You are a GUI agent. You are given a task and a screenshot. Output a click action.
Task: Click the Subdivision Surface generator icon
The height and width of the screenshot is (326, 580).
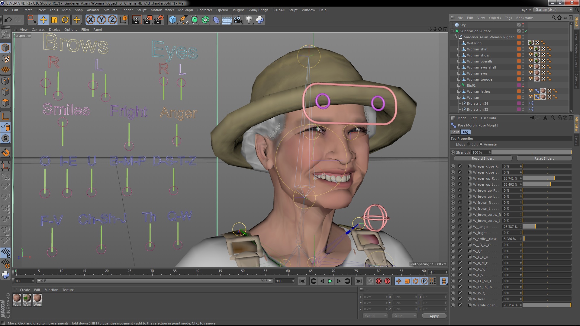[195, 20]
